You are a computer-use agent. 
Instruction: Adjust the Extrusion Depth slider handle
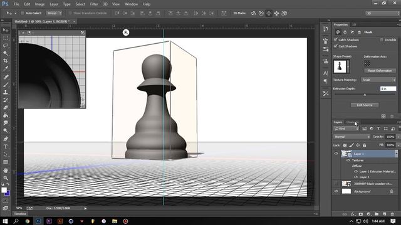coord(365,94)
